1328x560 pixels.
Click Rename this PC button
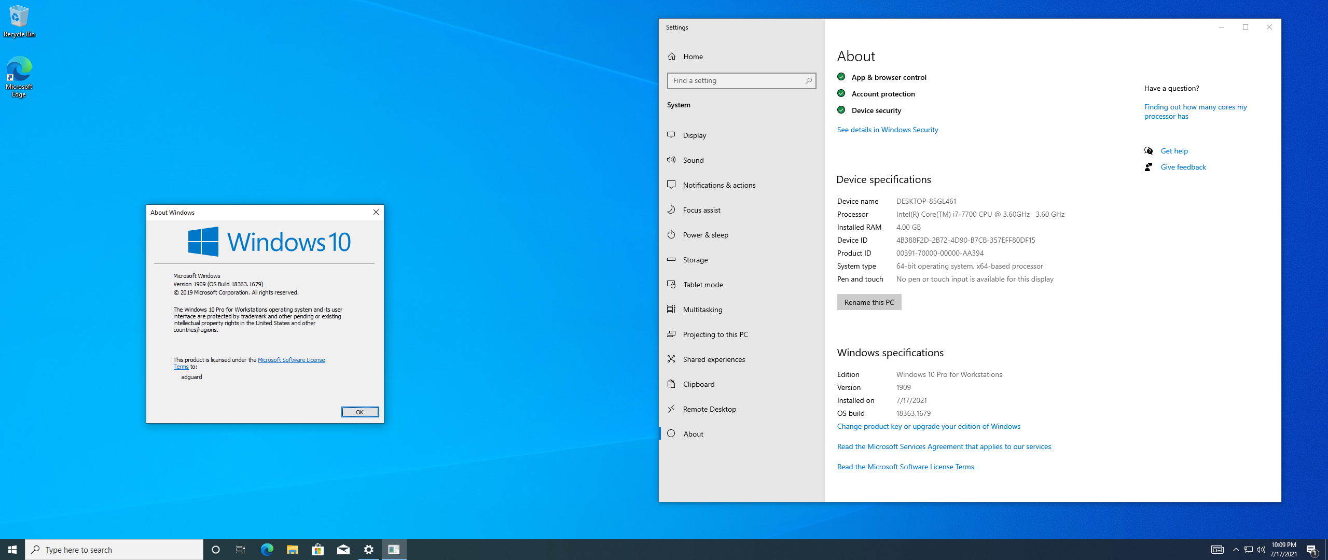click(x=869, y=302)
